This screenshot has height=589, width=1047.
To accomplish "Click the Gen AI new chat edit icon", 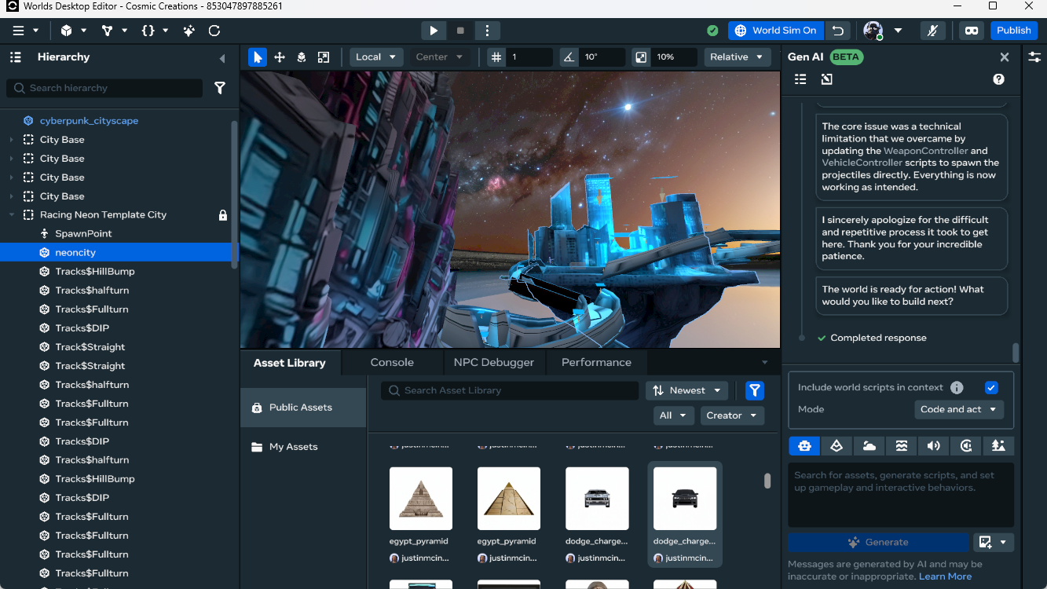I will coord(826,79).
